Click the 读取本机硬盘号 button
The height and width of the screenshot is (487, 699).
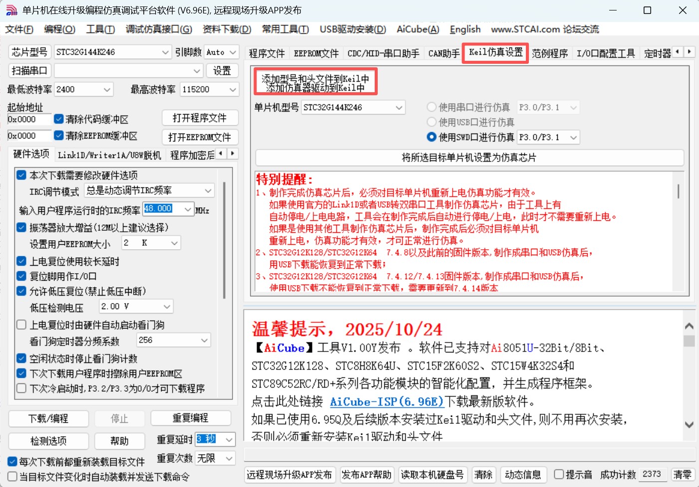click(x=433, y=475)
